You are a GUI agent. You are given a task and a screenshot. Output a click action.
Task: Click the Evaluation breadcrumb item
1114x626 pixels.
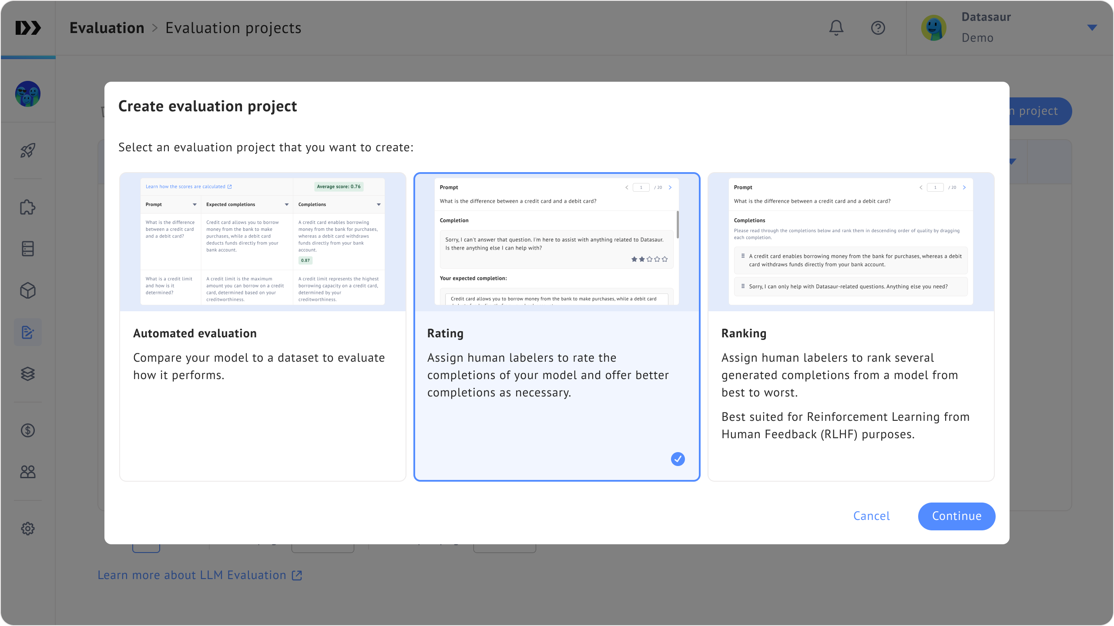point(107,28)
